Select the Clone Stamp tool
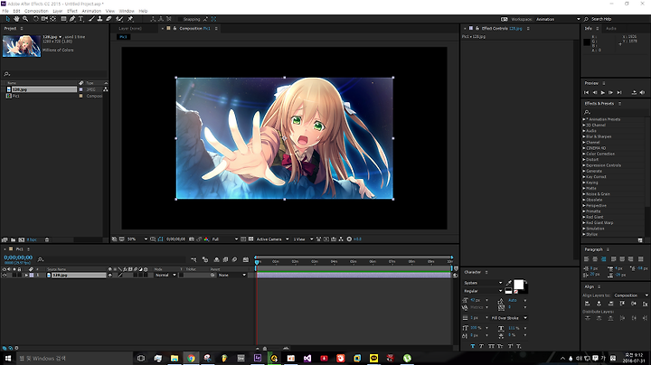Viewport: 651px width, 365px height. (100, 19)
